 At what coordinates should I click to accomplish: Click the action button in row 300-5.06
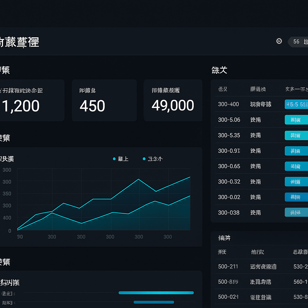[x=296, y=120]
